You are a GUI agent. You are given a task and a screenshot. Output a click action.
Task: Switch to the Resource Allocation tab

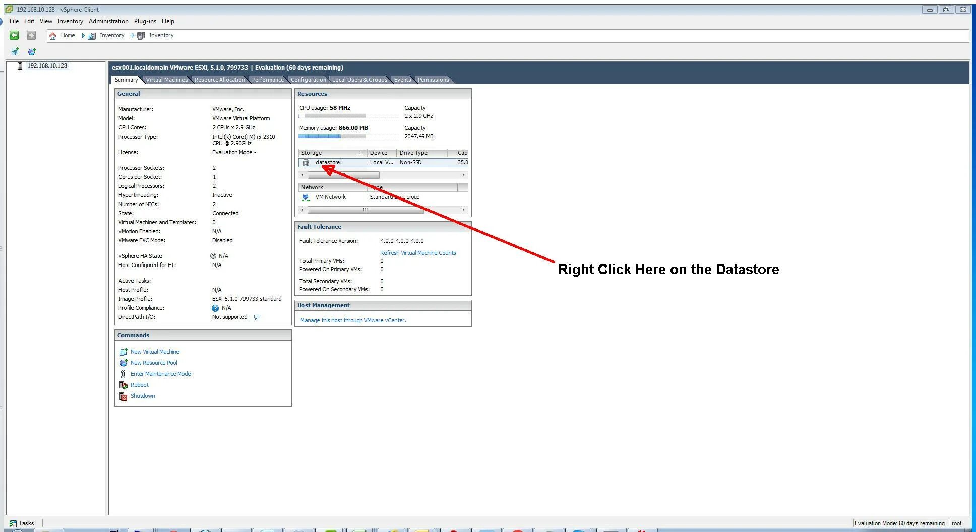[220, 80]
